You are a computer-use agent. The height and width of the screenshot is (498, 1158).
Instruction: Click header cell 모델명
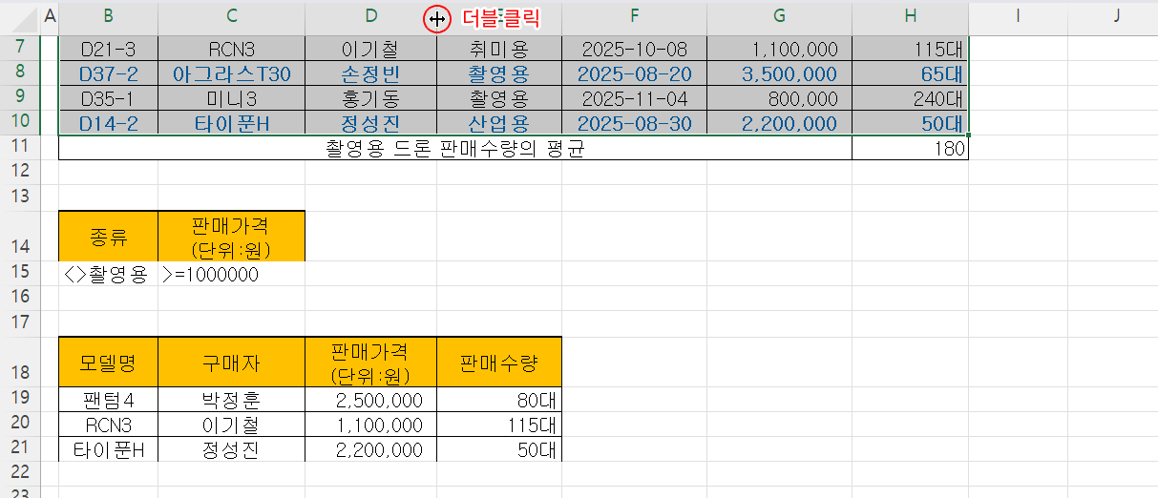pyautogui.click(x=108, y=362)
